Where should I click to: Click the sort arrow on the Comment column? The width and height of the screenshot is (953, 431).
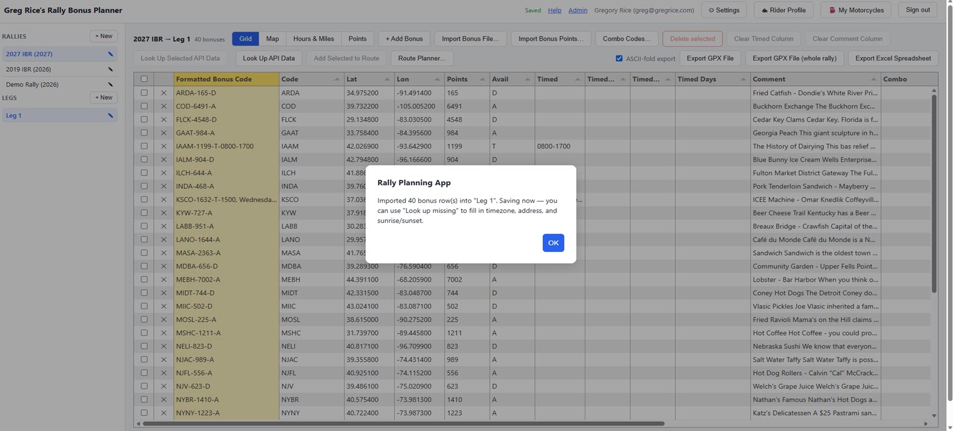(x=873, y=80)
